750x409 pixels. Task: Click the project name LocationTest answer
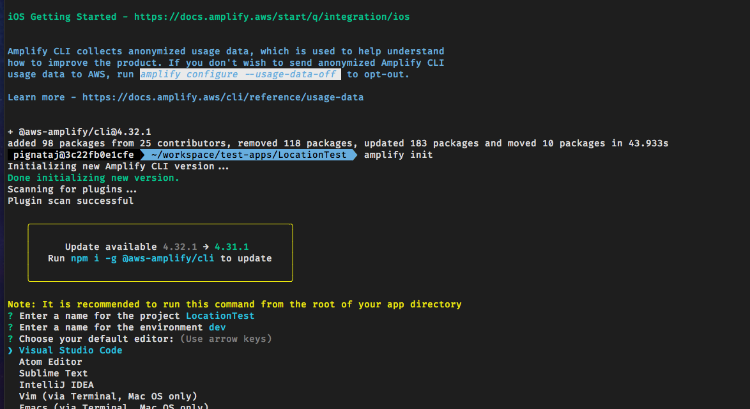click(220, 316)
